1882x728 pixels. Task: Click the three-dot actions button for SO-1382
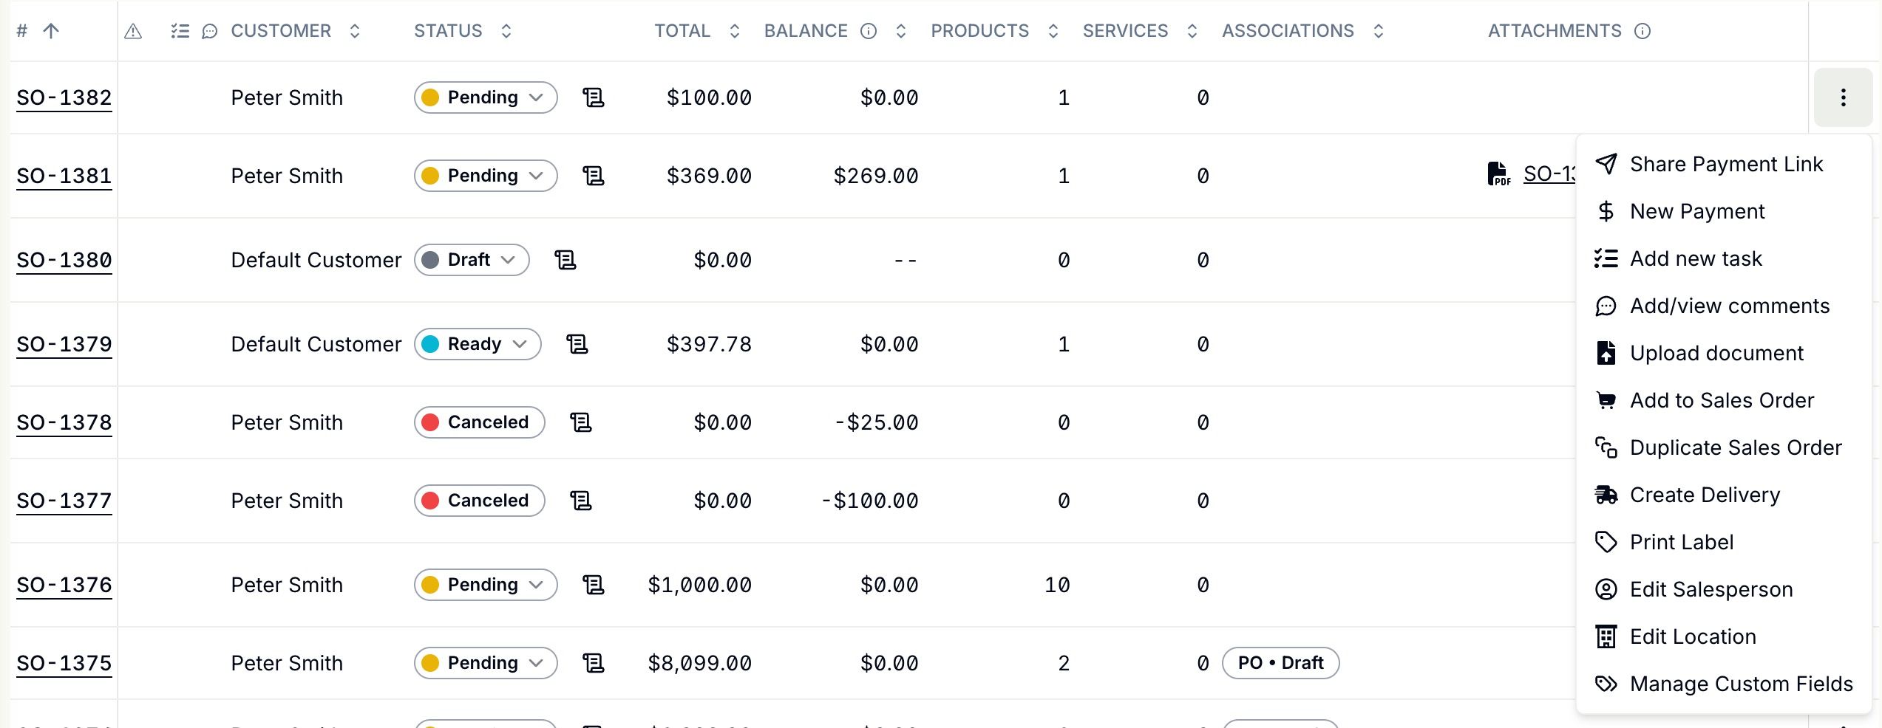coord(1843,97)
